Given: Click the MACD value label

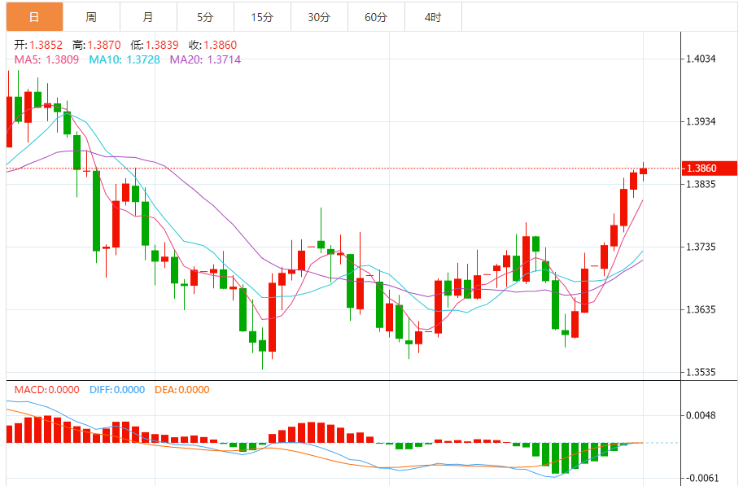Looking at the screenshot, I should point(47,390).
